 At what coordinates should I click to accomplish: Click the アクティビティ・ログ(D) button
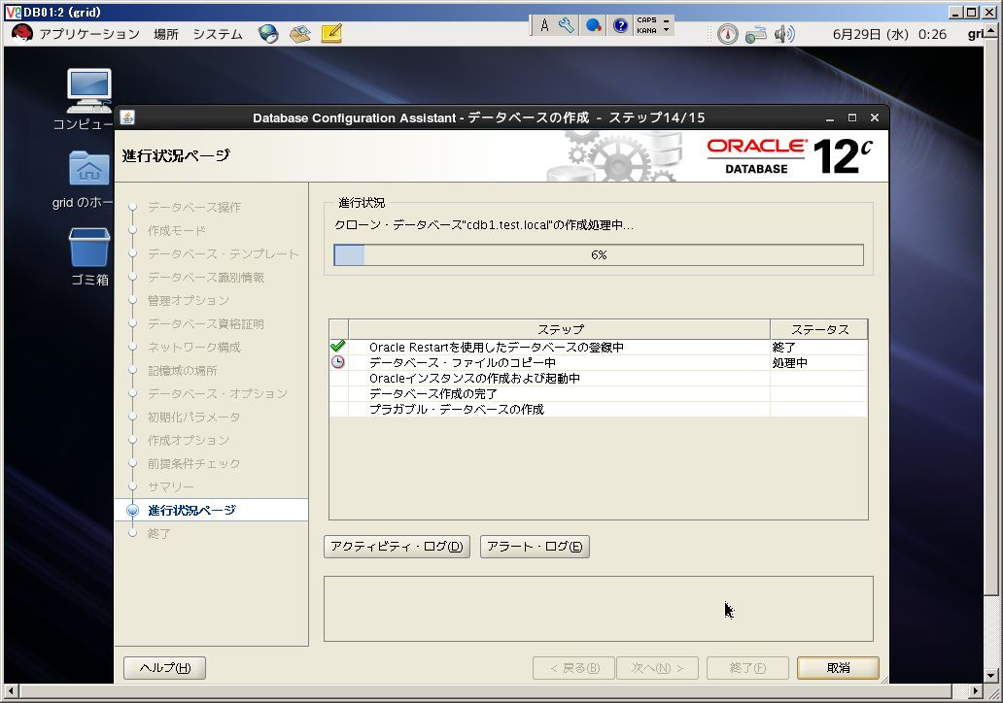[397, 547]
